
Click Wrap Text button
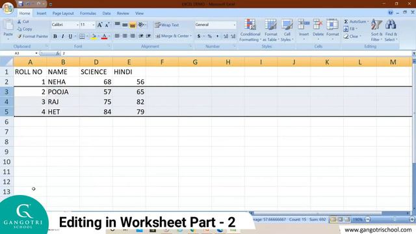click(x=167, y=25)
